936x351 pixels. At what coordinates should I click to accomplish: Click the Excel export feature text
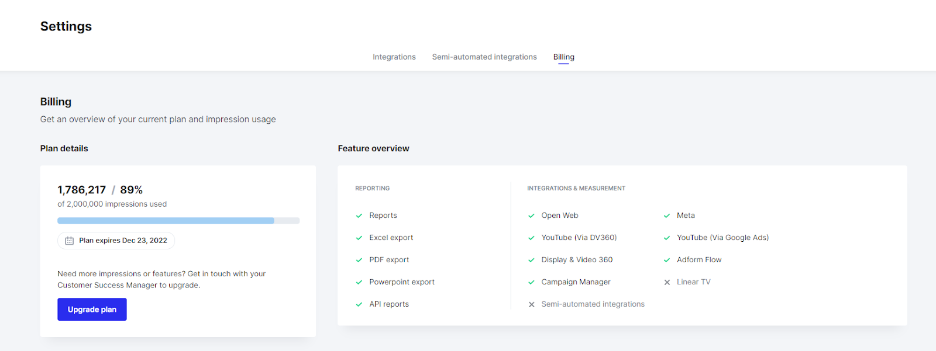[391, 238]
